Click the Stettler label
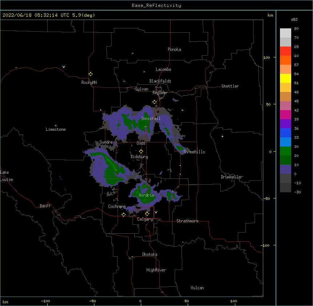313x306 pixels. pyautogui.click(x=230, y=86)
